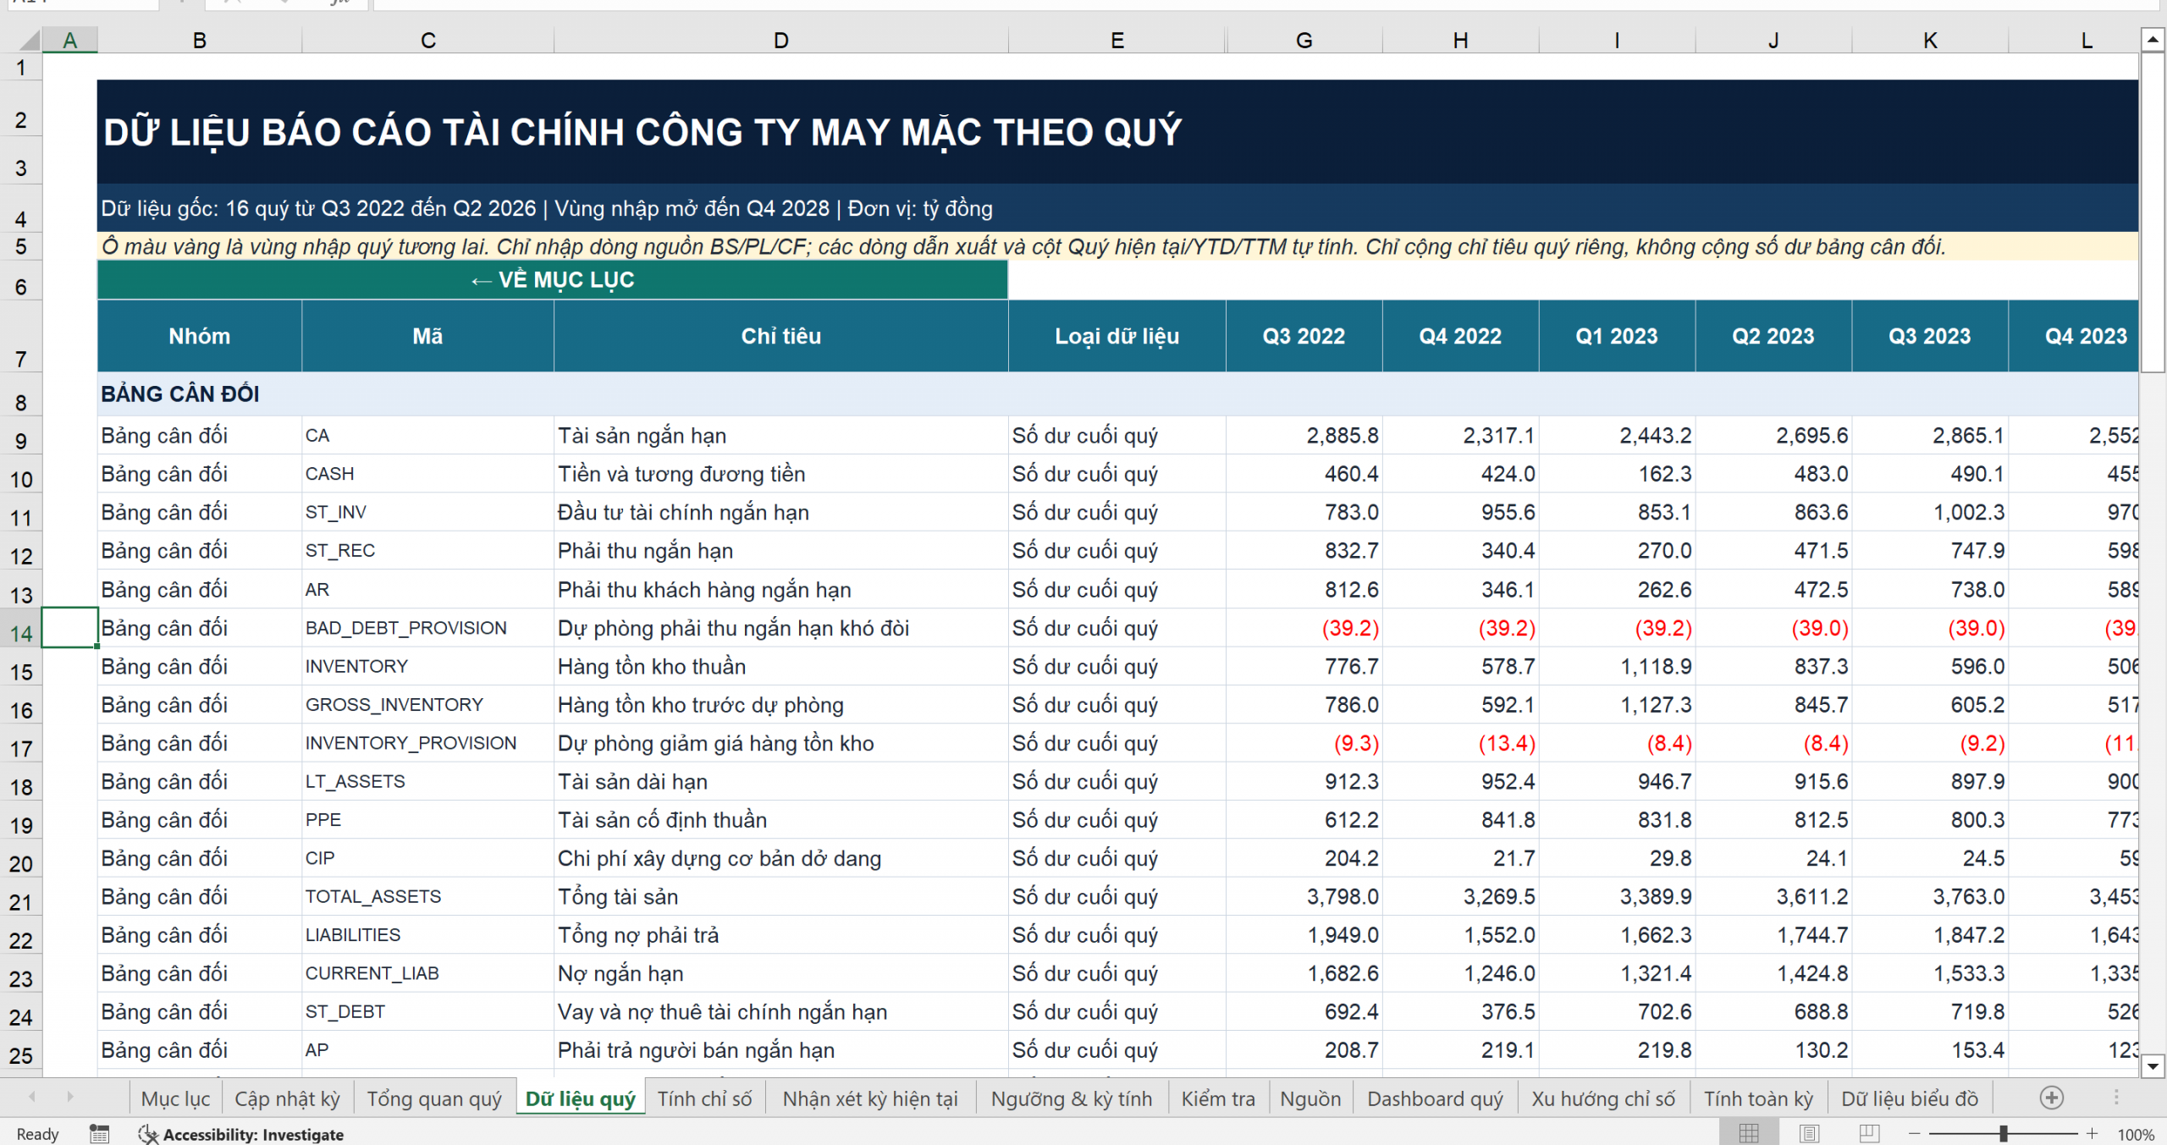Select the Hàng tồn kho thuần cell
This screenshot has width=2167, height=1145.
[780, 666]
